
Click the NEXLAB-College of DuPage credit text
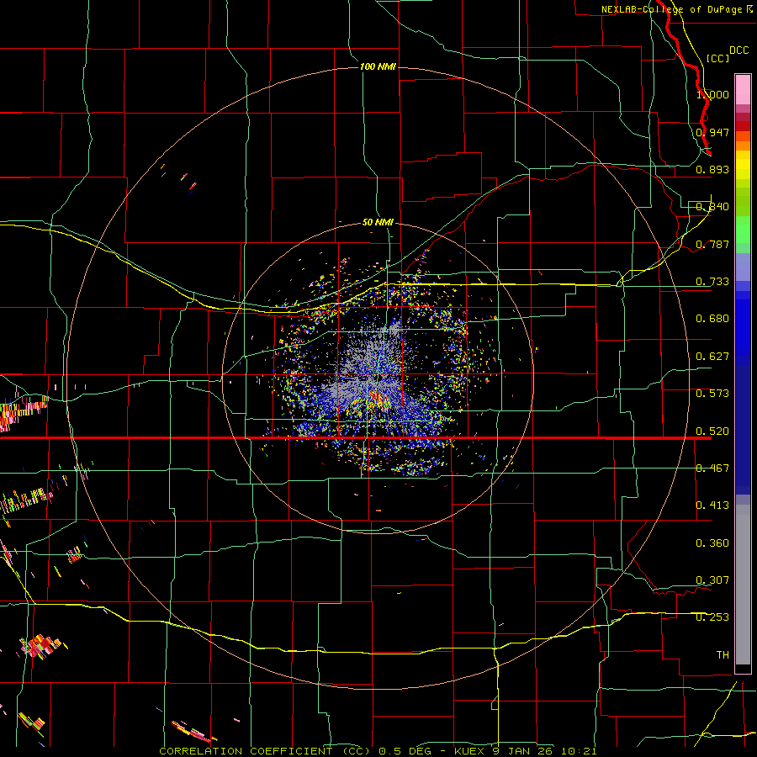671,9
